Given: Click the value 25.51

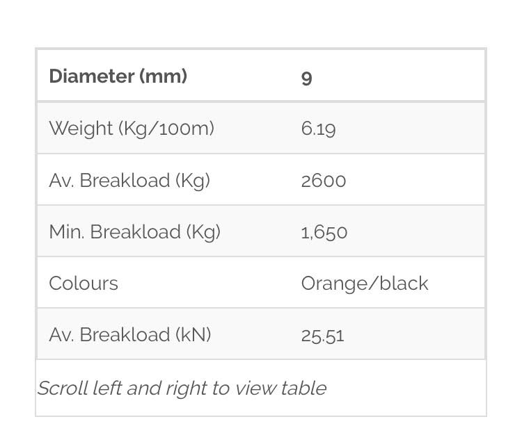Looking at the screenshot, I should (x=322, y=336).
